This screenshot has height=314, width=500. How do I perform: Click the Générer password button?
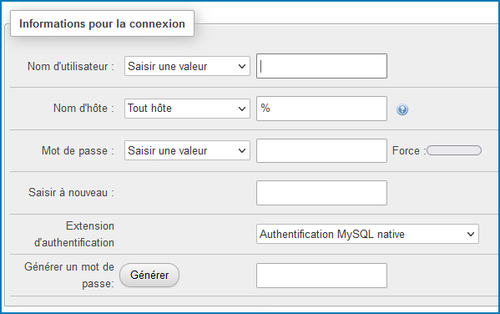pos(149,275)
